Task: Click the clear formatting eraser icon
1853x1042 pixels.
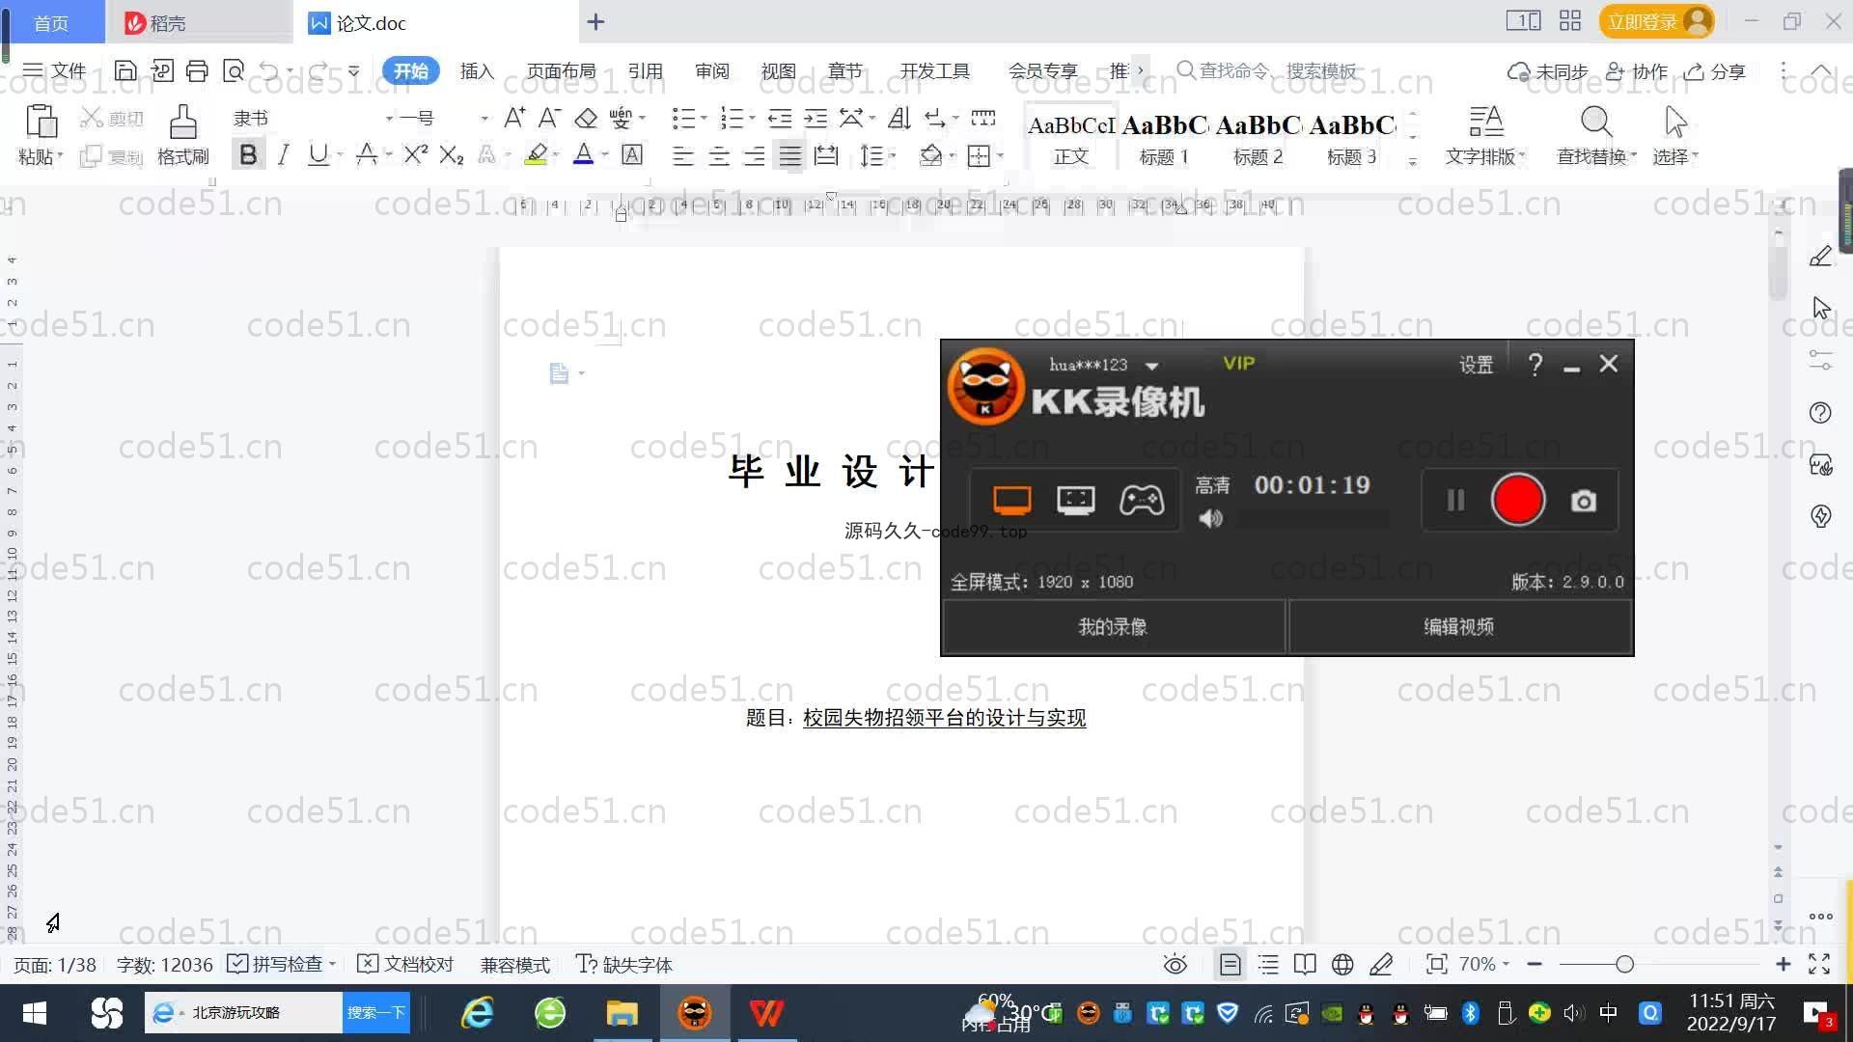Action: [x=586, y=118]
